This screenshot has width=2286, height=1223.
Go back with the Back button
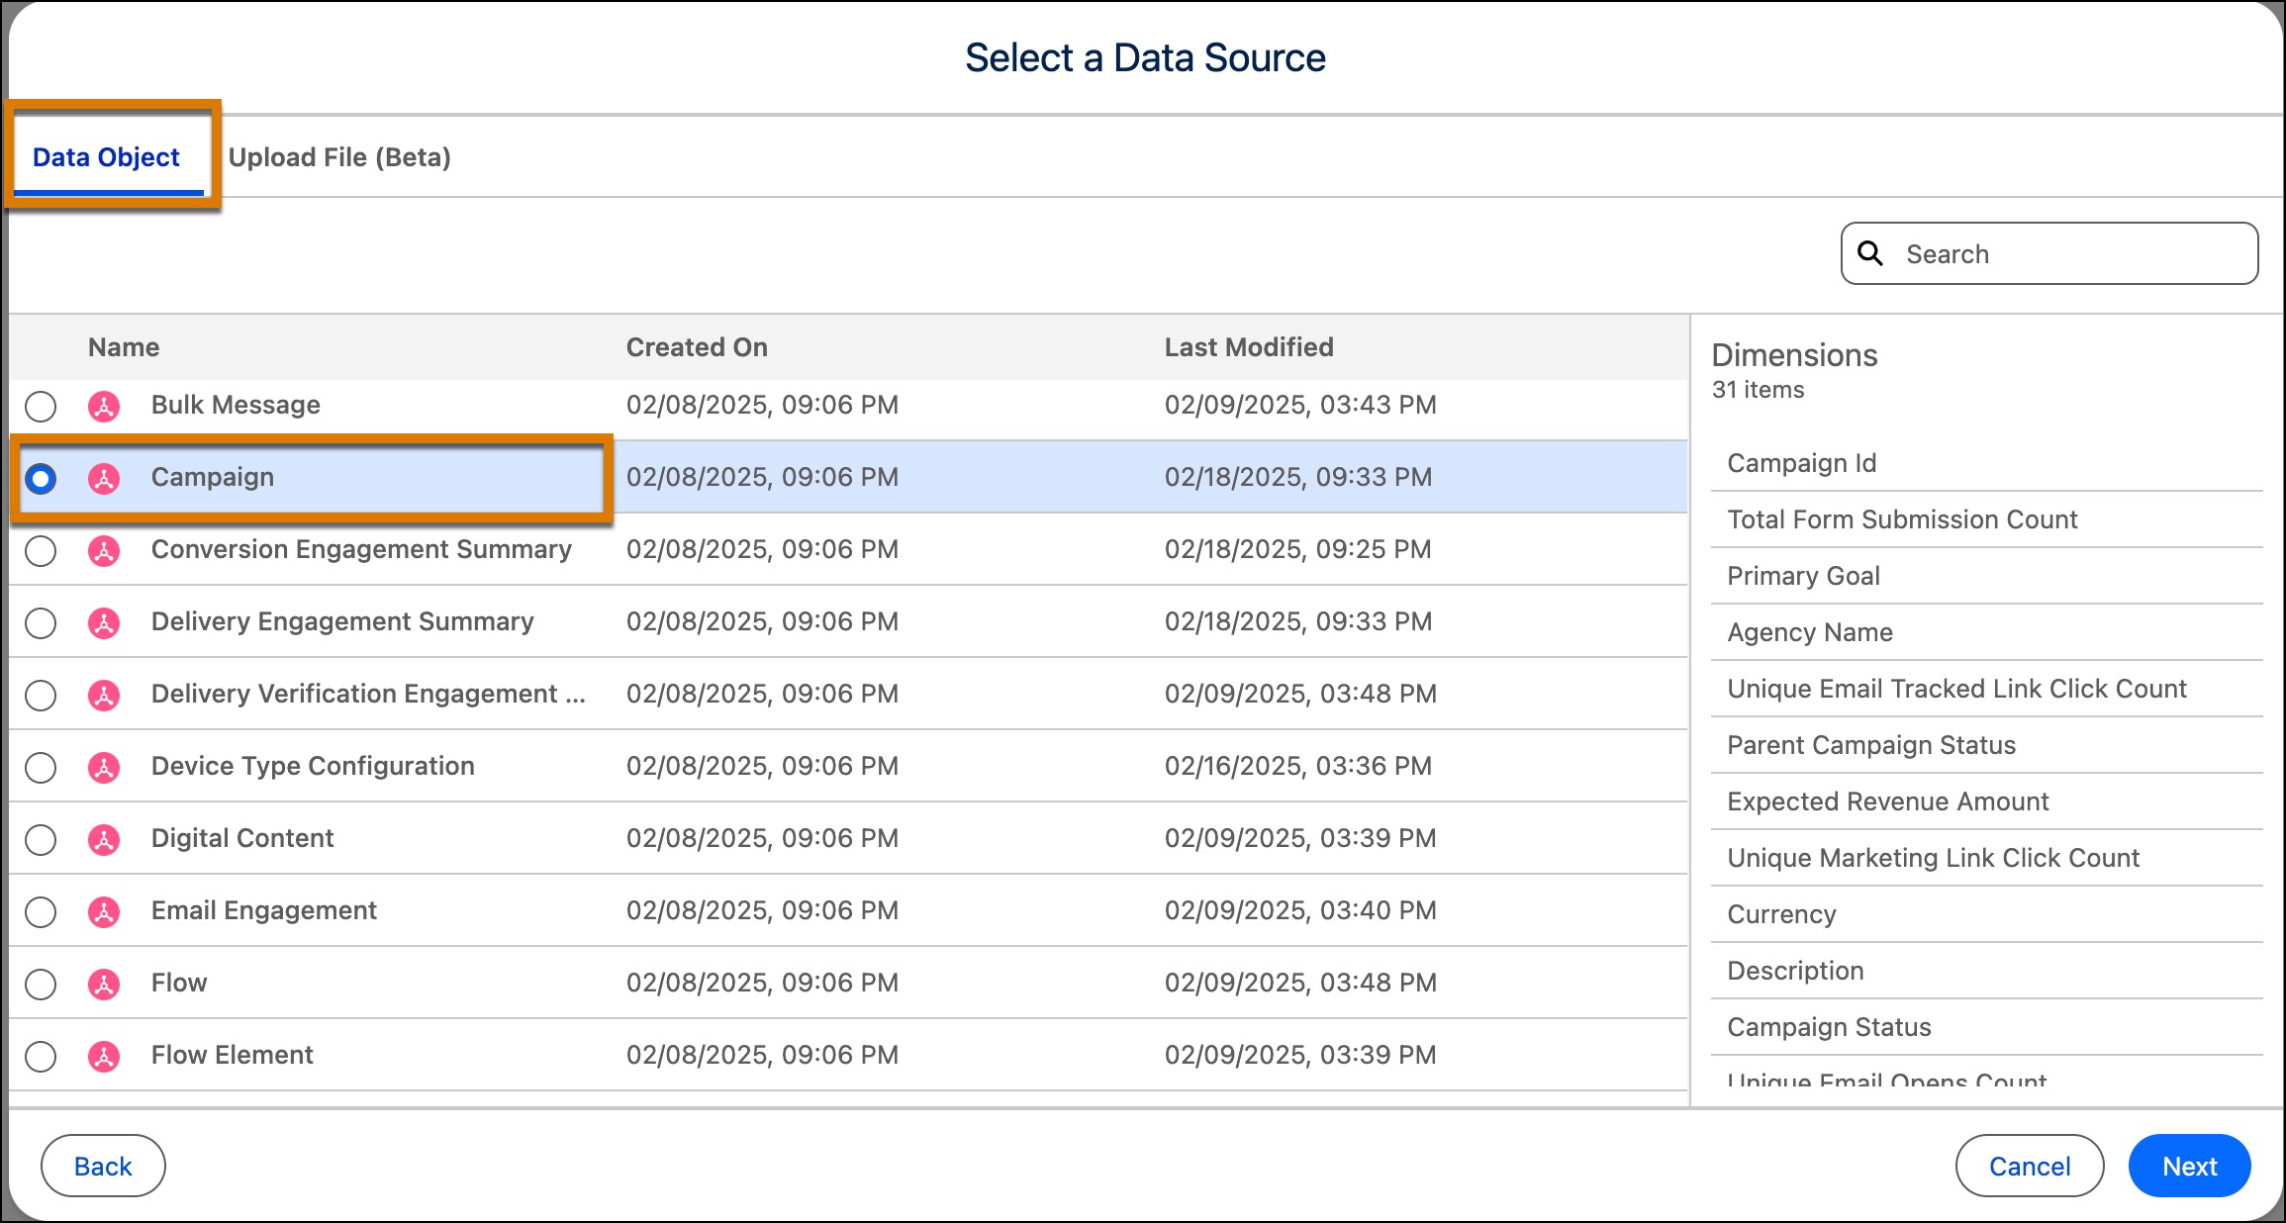tap(103, 1166)
